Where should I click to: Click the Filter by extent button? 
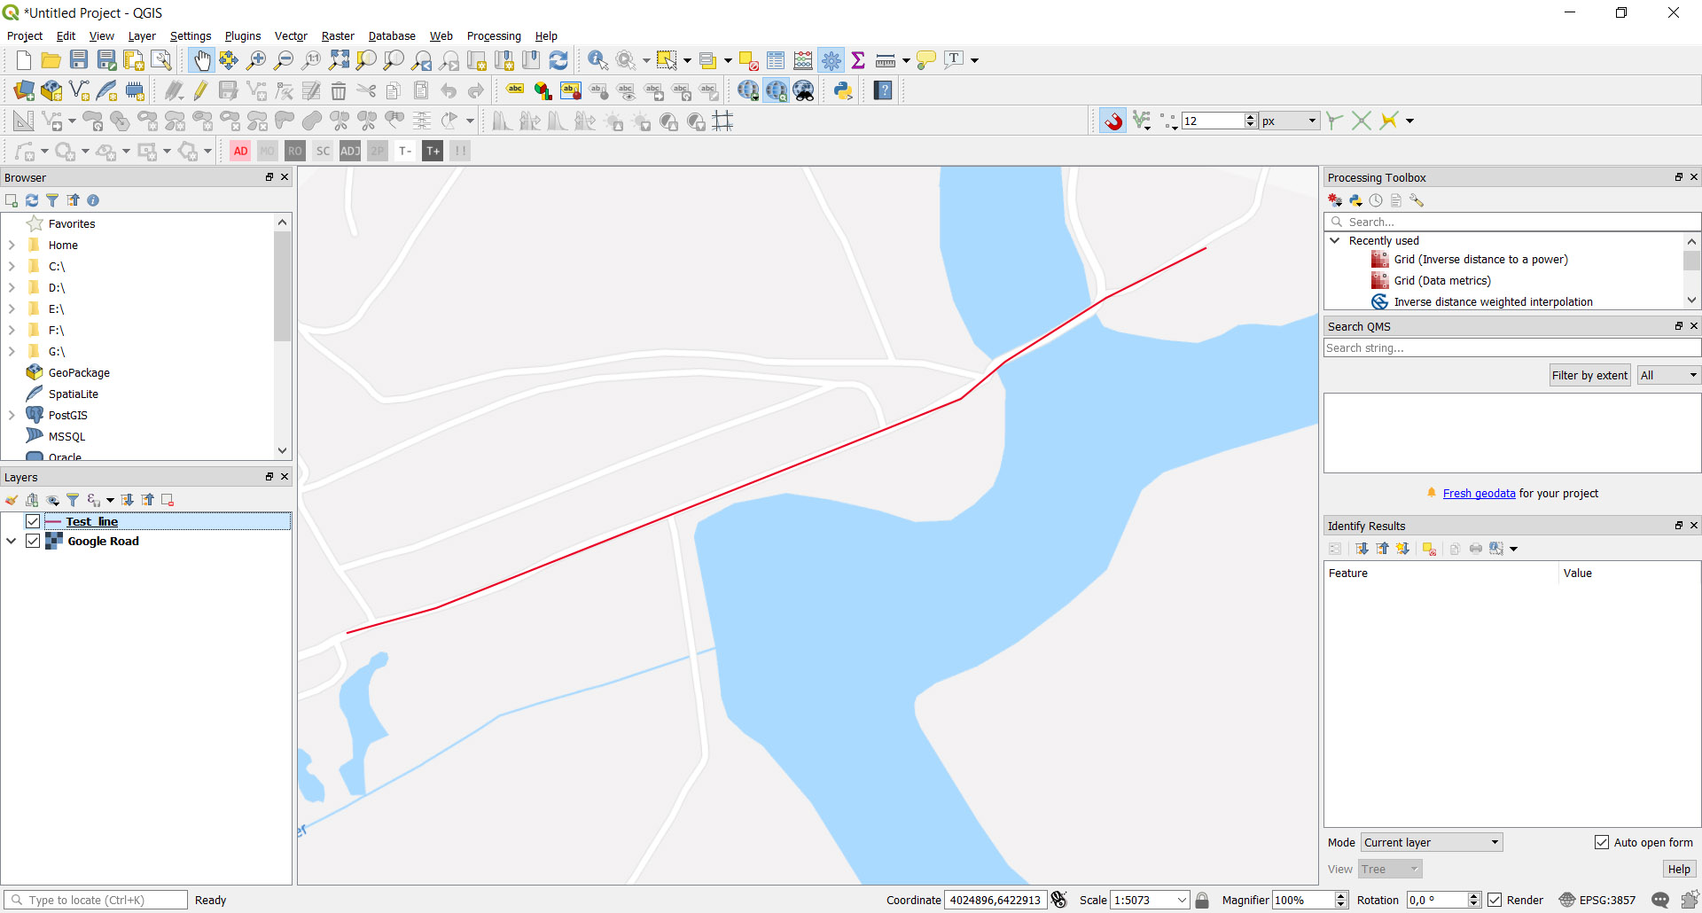[x=1589, y=374]
